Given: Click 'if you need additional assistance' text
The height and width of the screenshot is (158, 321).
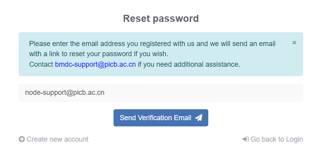Looking at the screenshot, I should pyautogui.click(x=189, y=64).
